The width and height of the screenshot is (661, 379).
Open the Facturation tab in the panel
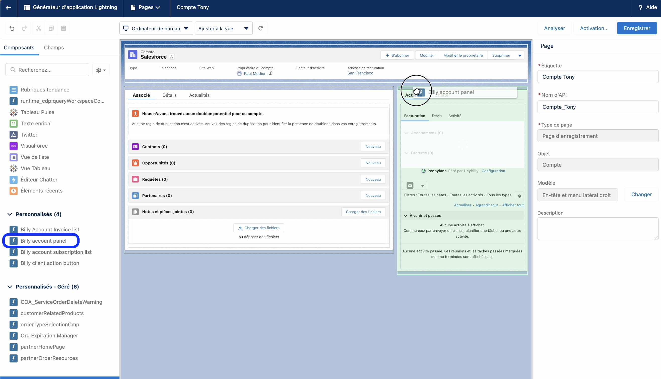coord(415,116)
